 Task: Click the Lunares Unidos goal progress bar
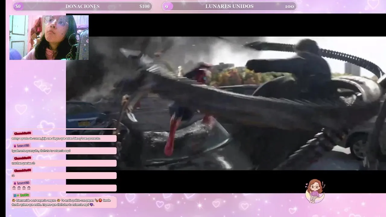[x=229, y=6]
